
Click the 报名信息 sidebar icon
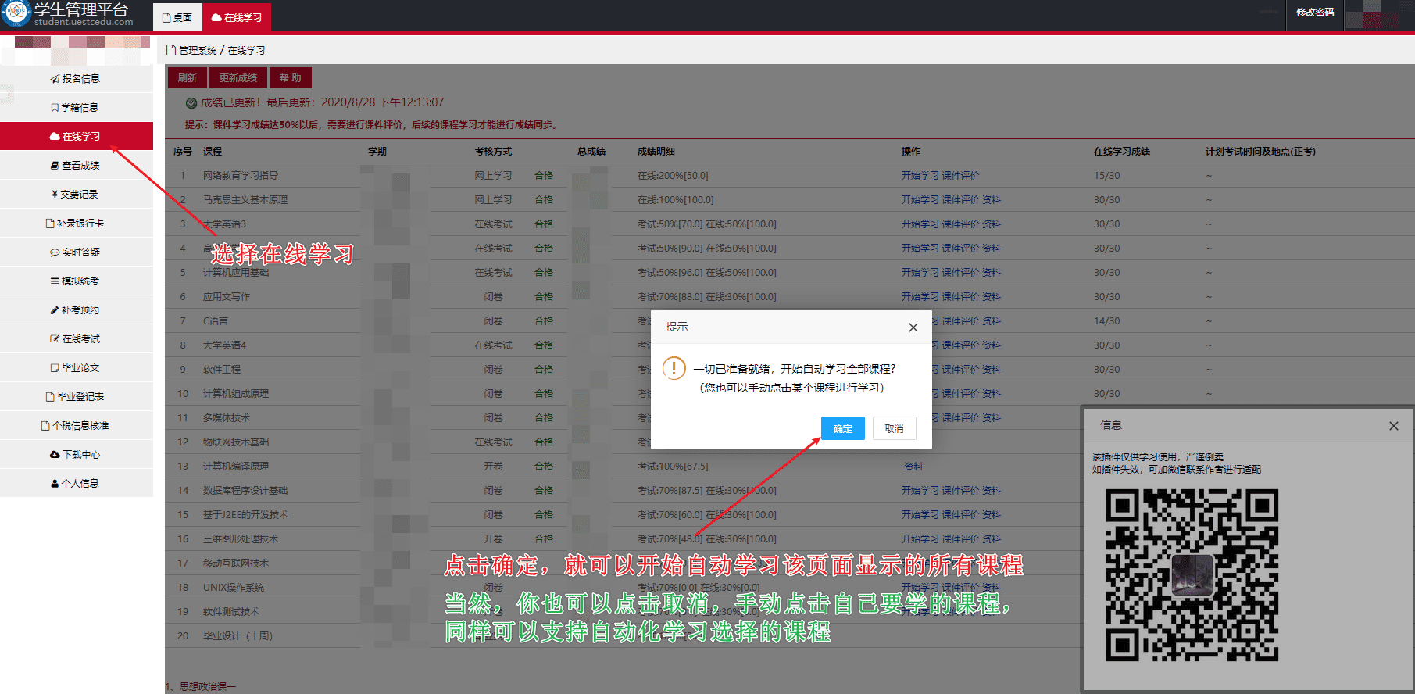tap(55, 79)
